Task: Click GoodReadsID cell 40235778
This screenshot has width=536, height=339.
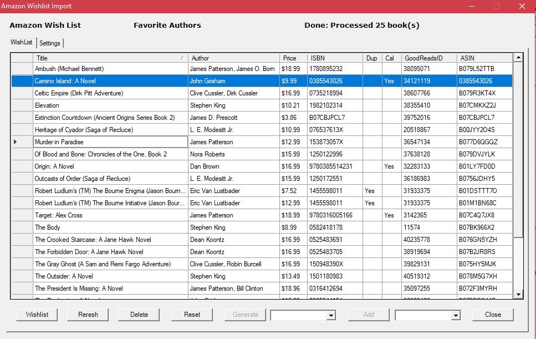Action: [429, 240]
